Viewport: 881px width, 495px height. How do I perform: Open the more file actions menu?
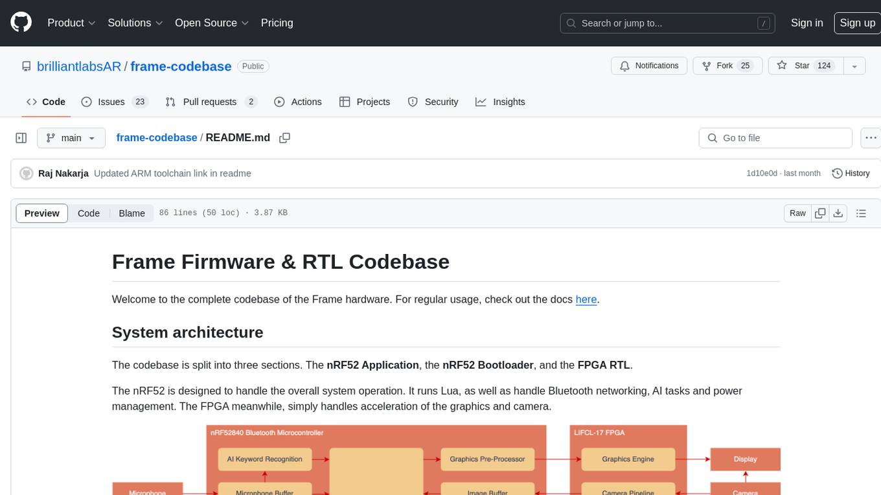(871, 138)
